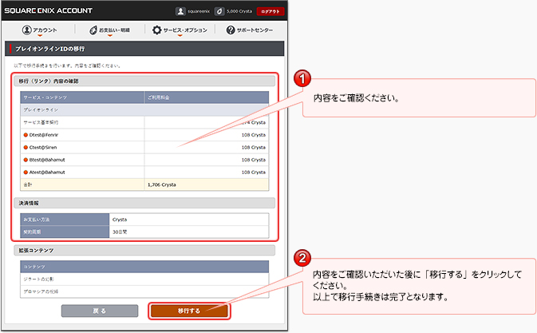537x333 pixels.
Task: Click the お支払い方法 label cell
Action: pos(65,220)
